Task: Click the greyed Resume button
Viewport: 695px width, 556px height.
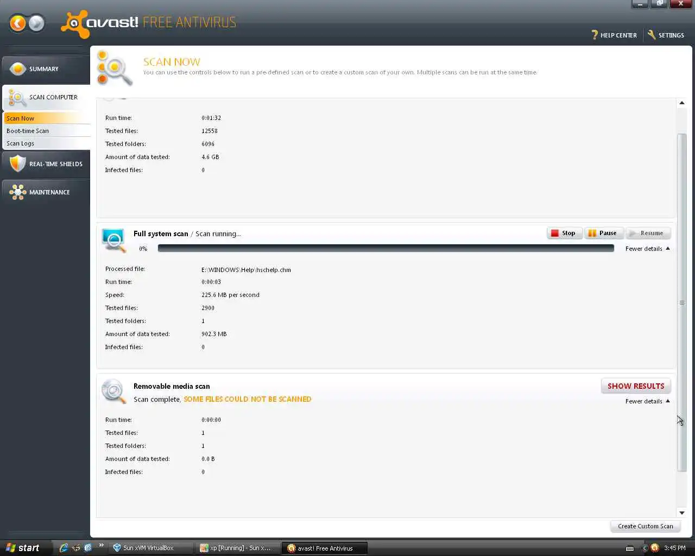Action: pos(648,233)
